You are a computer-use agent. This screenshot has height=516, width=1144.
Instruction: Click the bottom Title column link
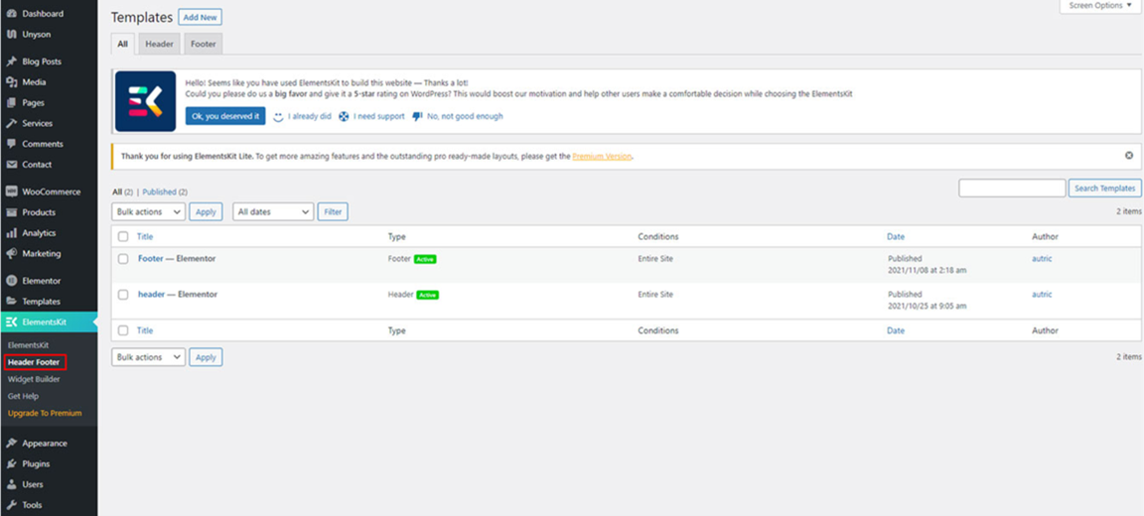pyautogui.click(x=145, y=330)
